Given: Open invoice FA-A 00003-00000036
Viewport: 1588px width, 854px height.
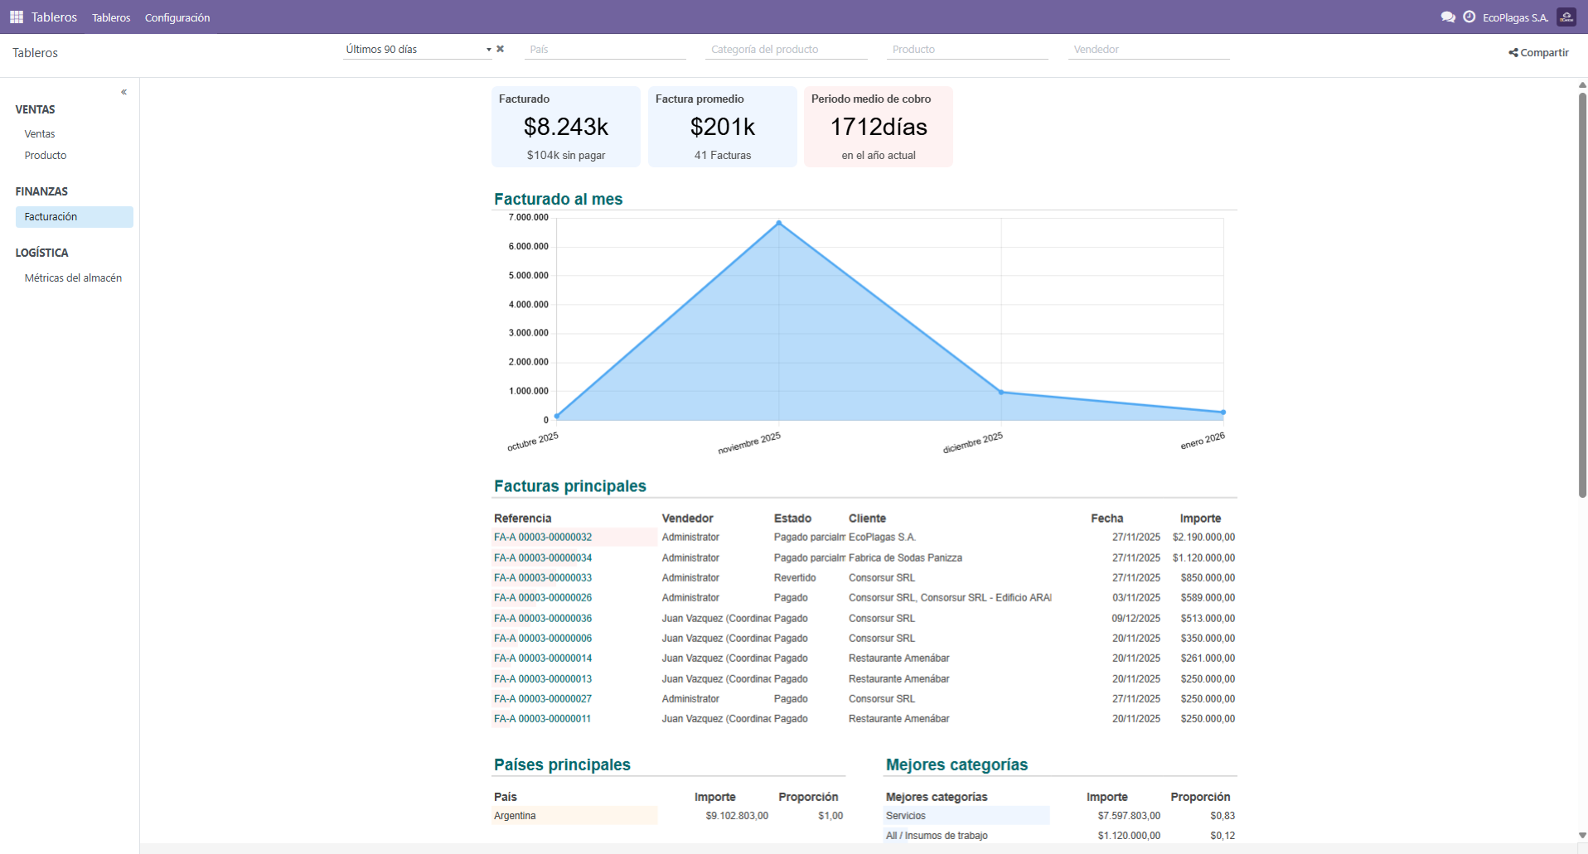Looking at the screenshot, I should (543, 619).
